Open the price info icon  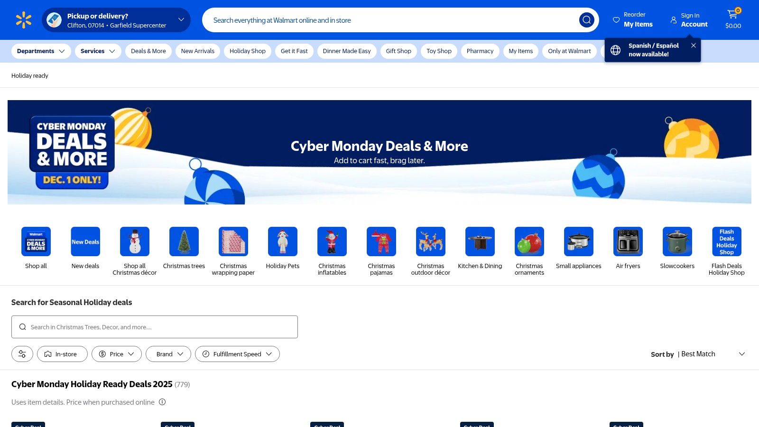[162, 402]
